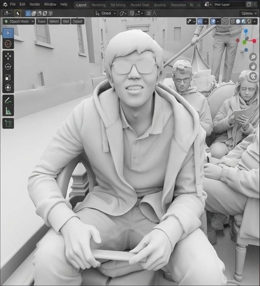Open the gizmo settings dropdown arrow
Screen dimensions: 260x286
click(x=206, y=21)
